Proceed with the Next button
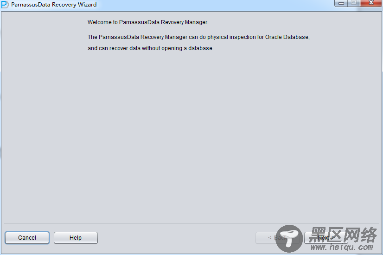This screenshot has height=255, width=383. (x=326, y=238)
